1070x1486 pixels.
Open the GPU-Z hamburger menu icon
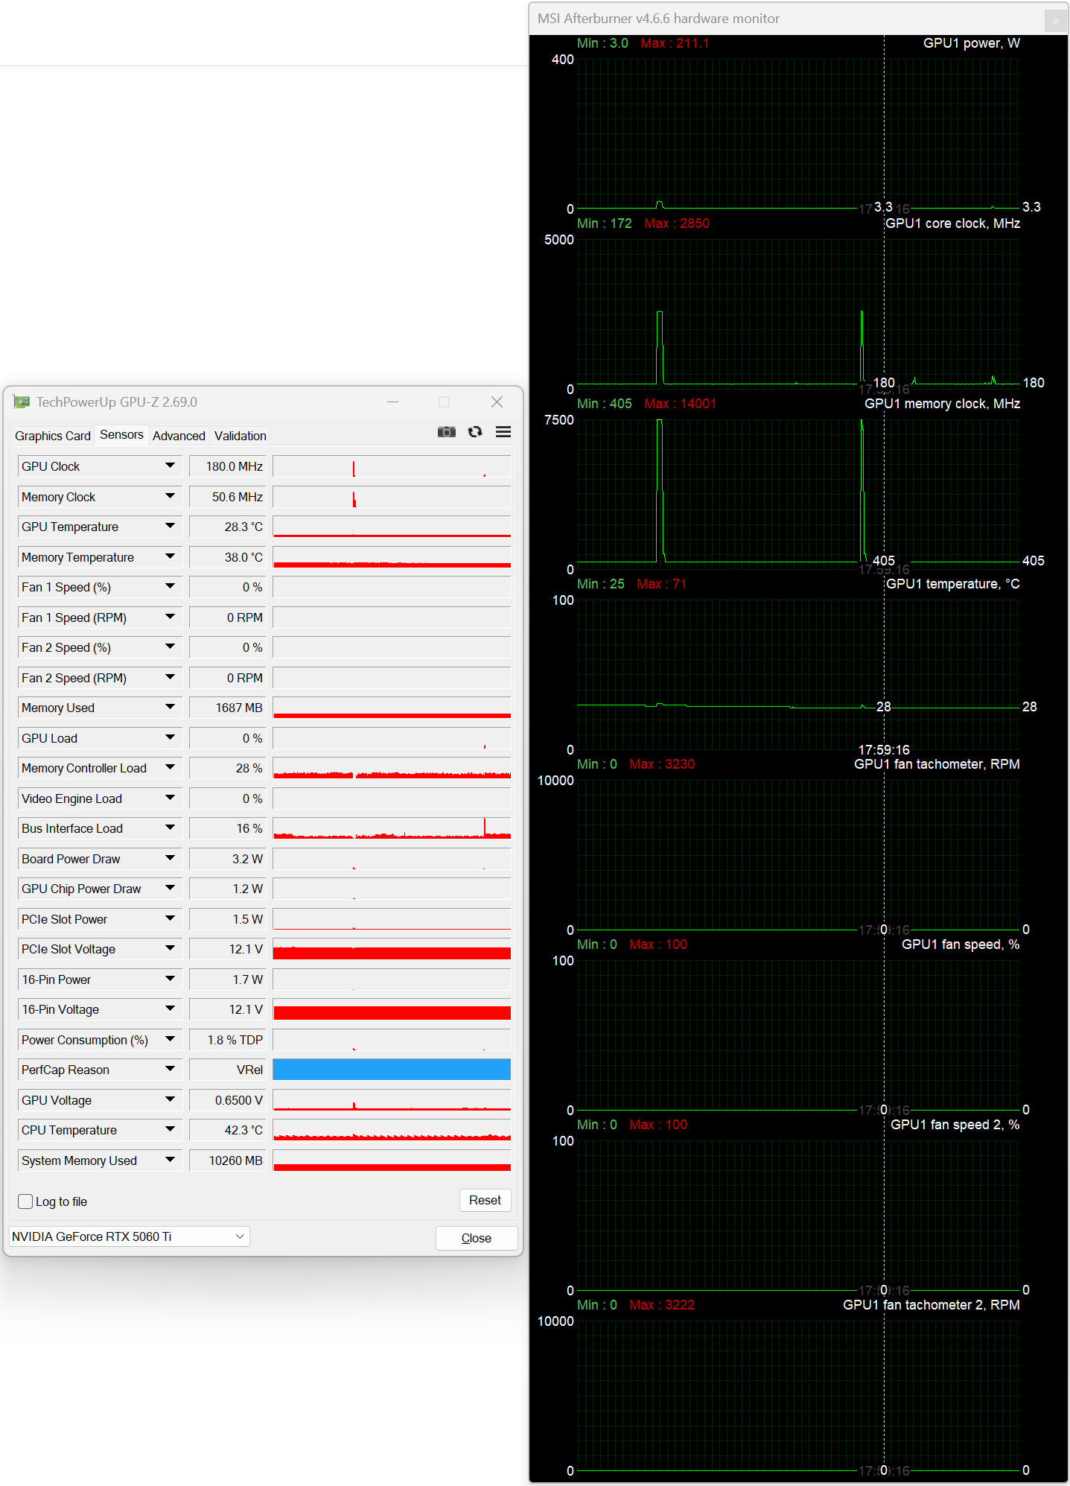(x=503, y=432)
